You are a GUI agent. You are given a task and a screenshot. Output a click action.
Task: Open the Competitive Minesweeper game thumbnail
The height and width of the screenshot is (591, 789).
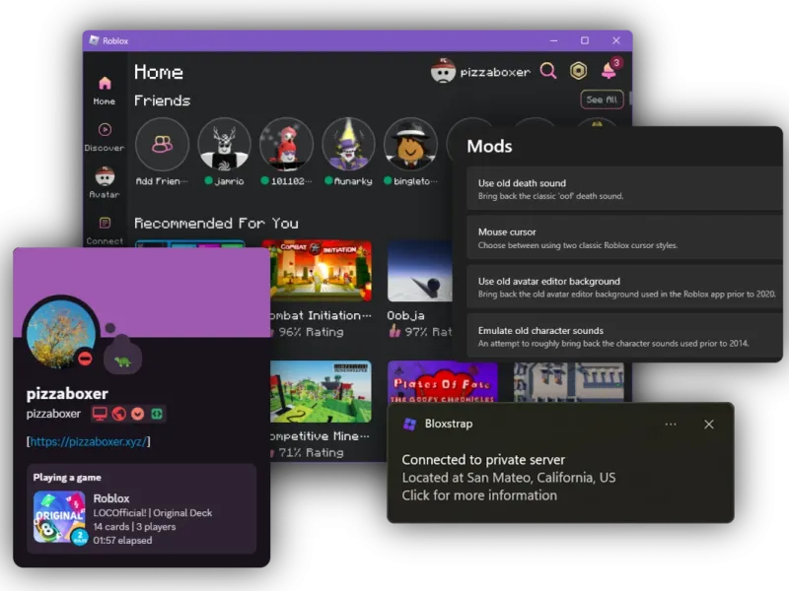point(321,391)
